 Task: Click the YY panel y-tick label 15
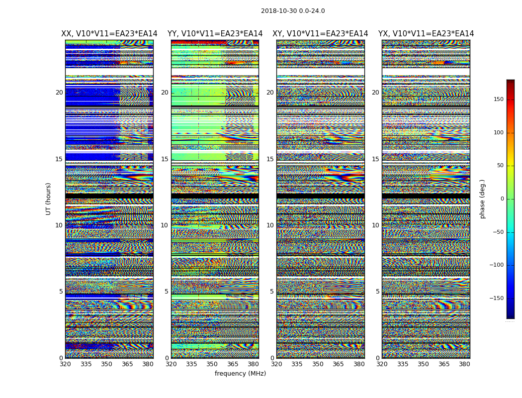(x=165, y=159)
